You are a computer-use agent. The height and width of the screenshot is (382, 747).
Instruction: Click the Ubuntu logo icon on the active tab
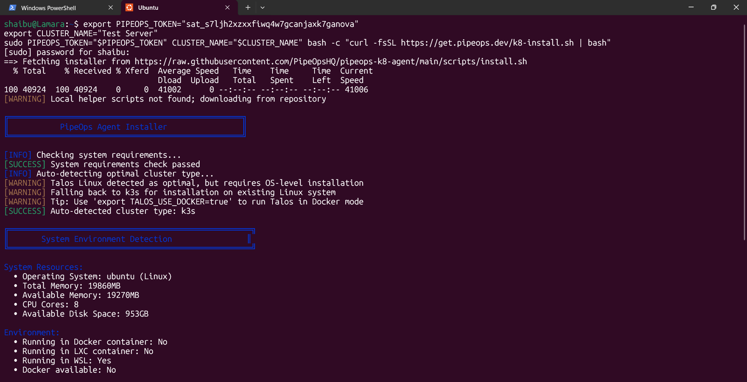pos(129,7)
